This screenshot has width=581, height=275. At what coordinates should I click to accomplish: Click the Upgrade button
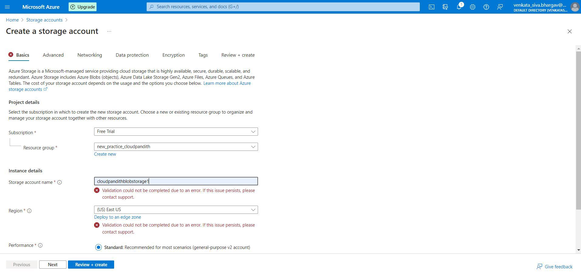(x=83, y=7)
